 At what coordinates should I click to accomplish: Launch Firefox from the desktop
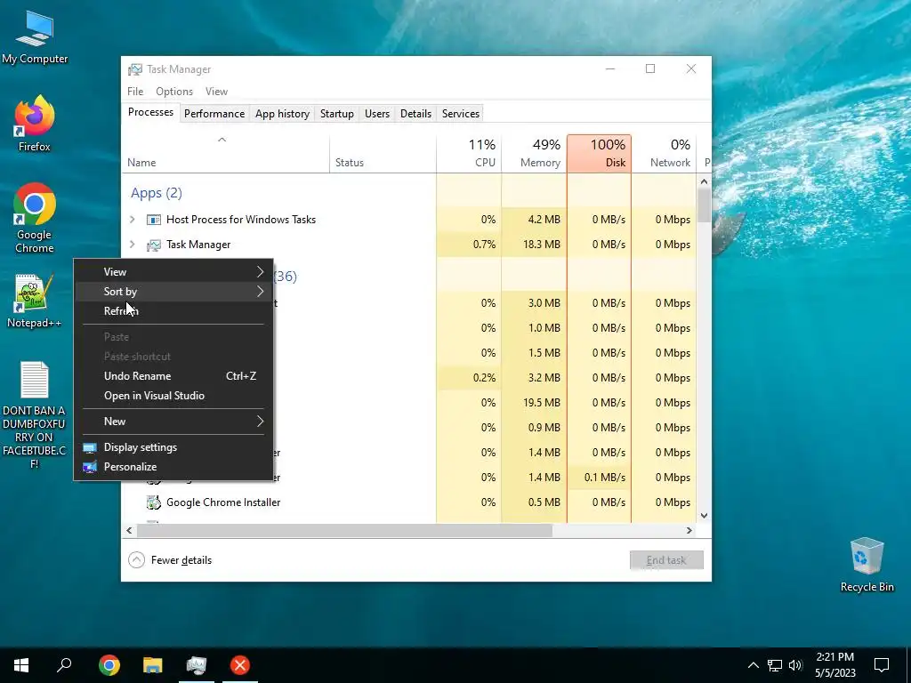pos(35,124)
